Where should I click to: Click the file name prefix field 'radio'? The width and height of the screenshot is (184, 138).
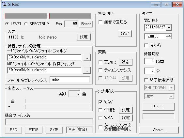(x=70, y=80)
